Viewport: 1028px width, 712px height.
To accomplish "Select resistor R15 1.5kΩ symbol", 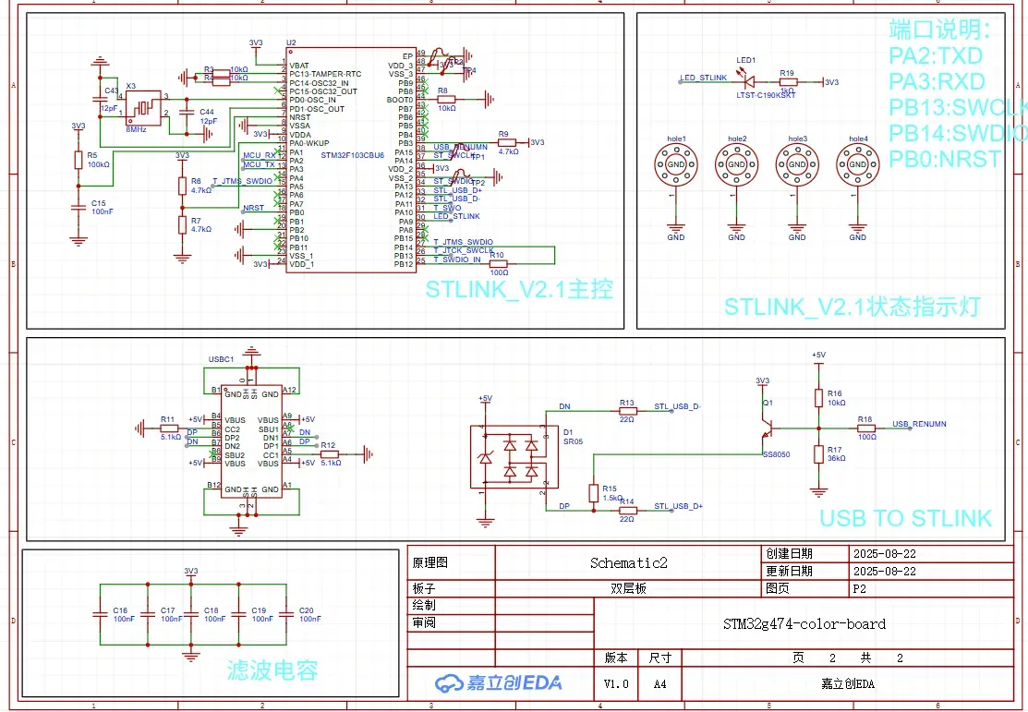I will coord(594,493).
